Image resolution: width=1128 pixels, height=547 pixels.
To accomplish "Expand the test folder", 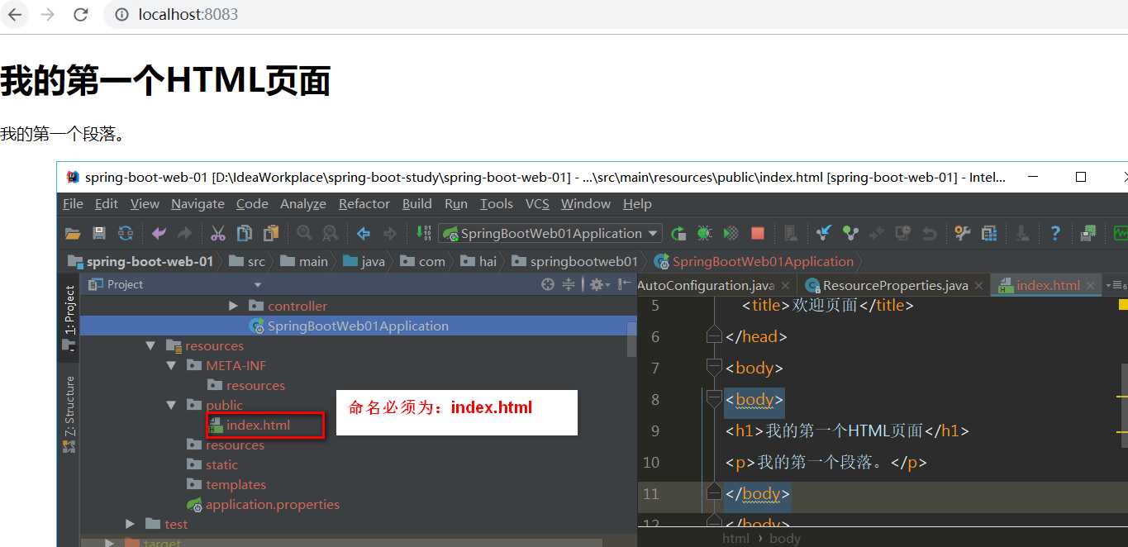I will tap(131, 524).
